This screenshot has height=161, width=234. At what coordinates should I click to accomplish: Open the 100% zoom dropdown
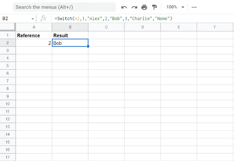pos(175,7)
